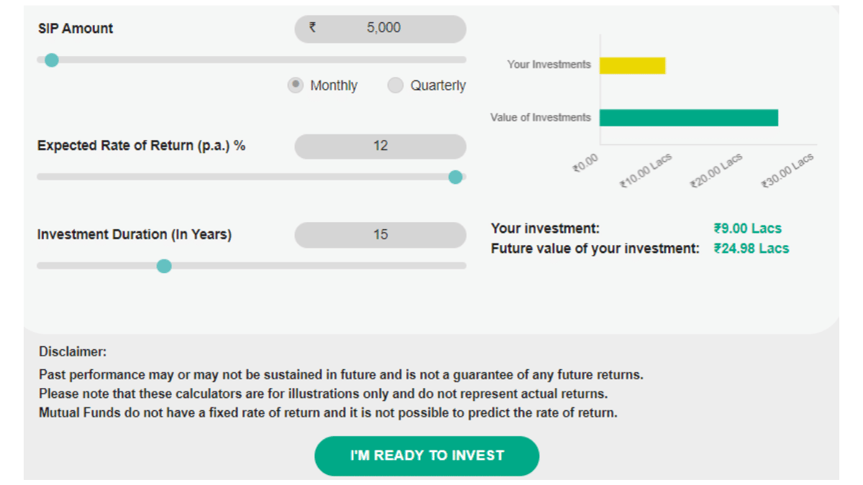Click the Your Investments chart label

549,65
